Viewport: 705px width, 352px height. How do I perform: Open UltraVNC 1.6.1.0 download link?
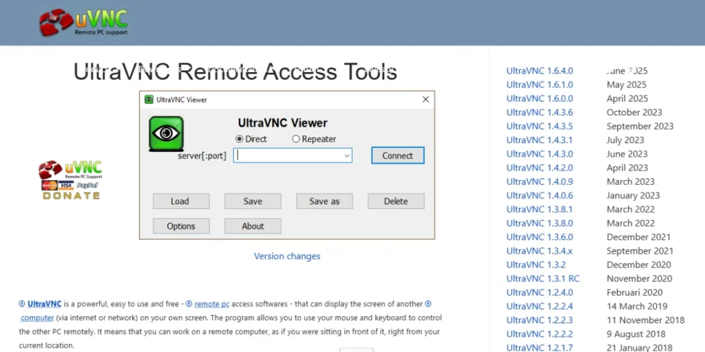point(540,85)
